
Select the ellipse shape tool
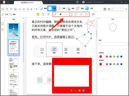click(x=76, y=14)
